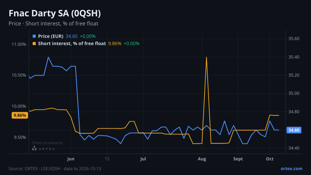Click the Charts provided by text
Image resolution: width=311 pixels, height=175 pixels.
(x=47, y=143)
